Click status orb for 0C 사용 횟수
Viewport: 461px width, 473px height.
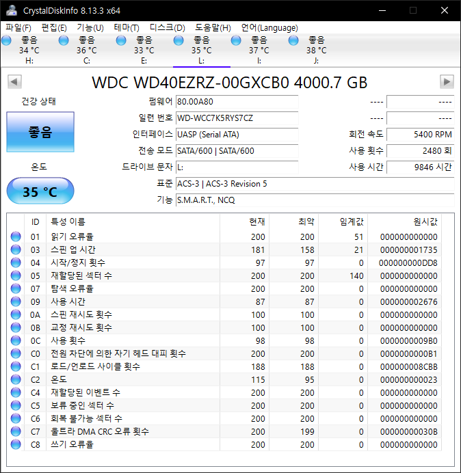[16, 340]
